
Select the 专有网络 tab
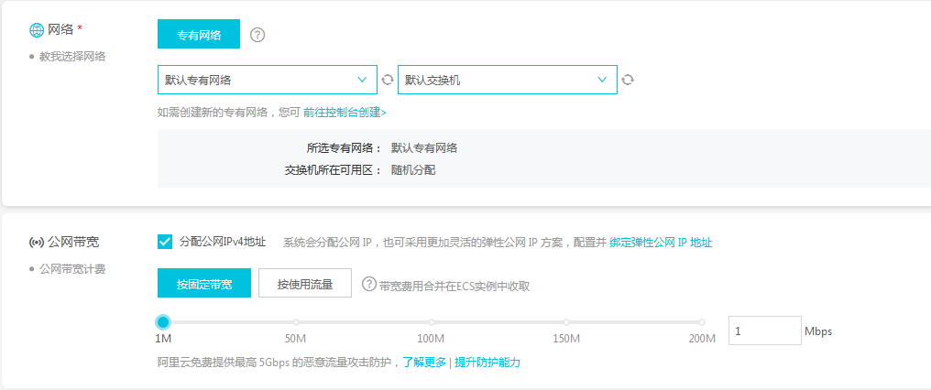[199, 35]
